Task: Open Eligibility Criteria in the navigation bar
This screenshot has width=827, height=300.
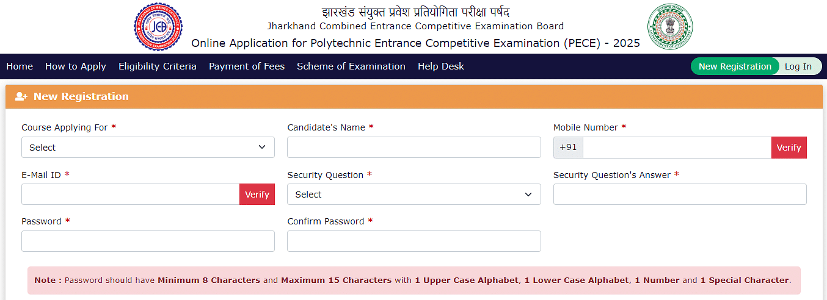Action: point(158,66)
